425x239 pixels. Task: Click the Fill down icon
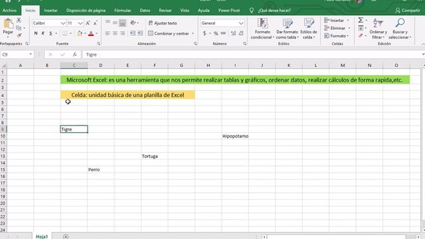[361, 28]
